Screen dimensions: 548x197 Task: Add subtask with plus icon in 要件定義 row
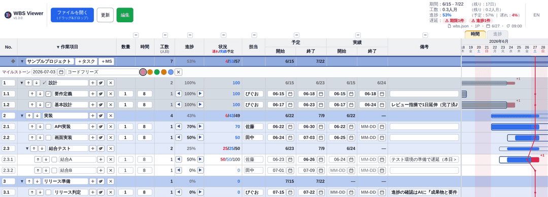(x=93, y=94)
